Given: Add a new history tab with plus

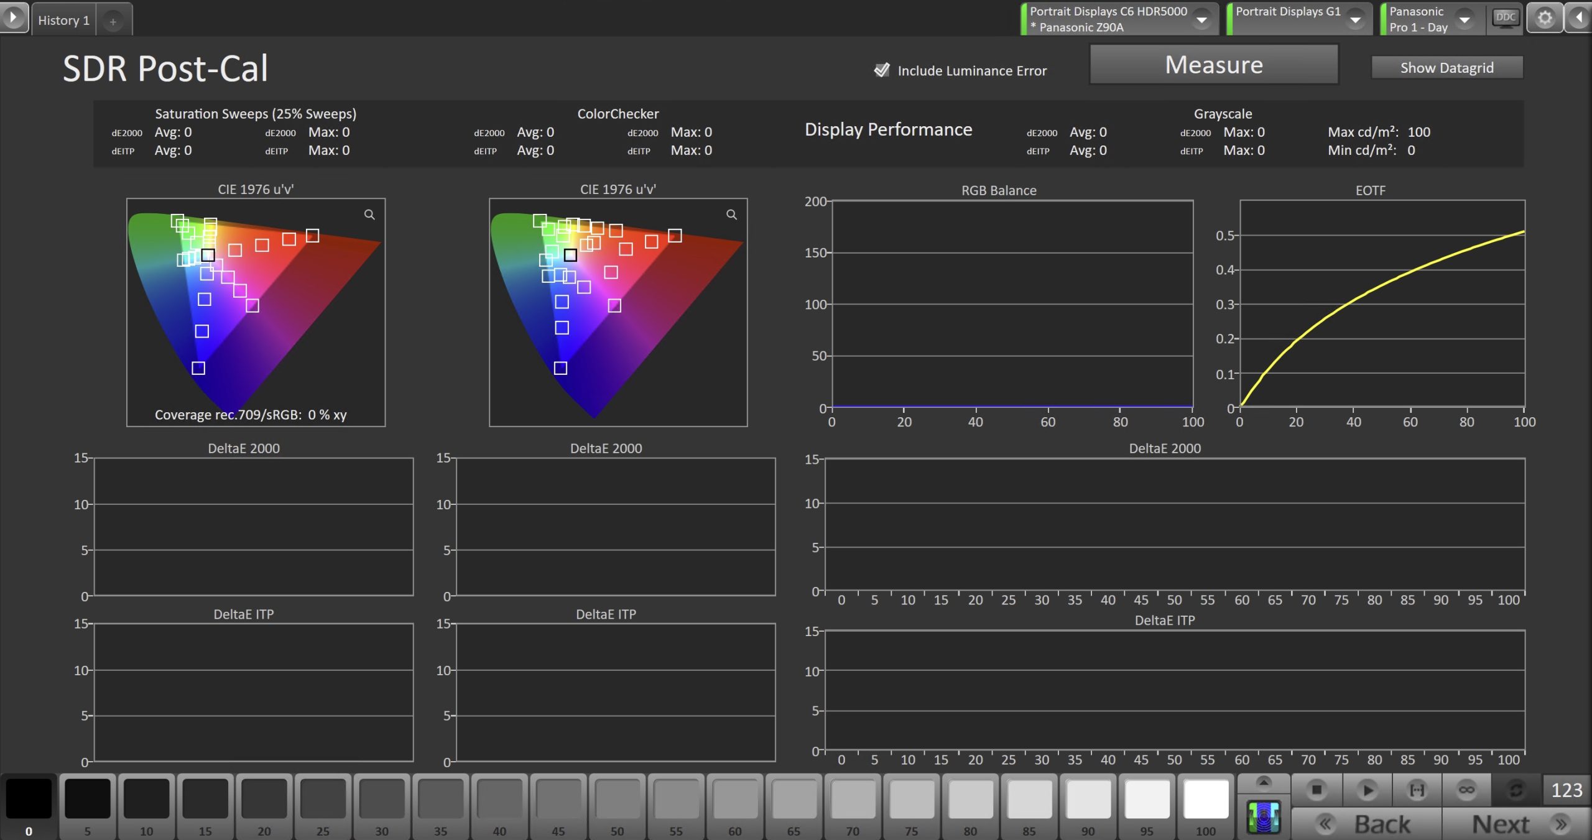Looking at the screenshot, I should (x=113, y=21).
